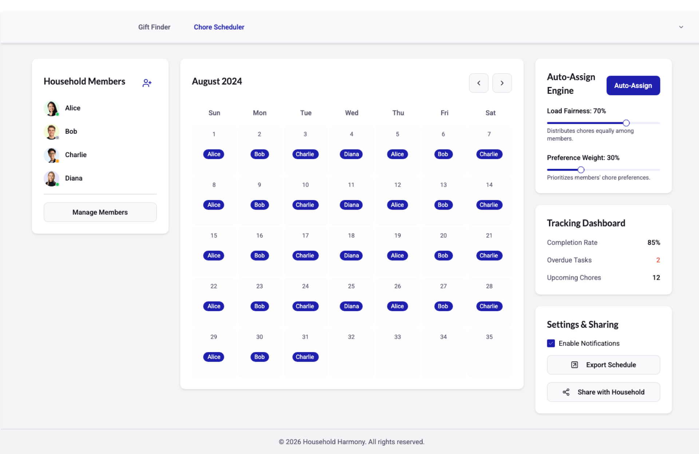Click the share icon in Share with Household
699x454 pixels.
(566, 392)
